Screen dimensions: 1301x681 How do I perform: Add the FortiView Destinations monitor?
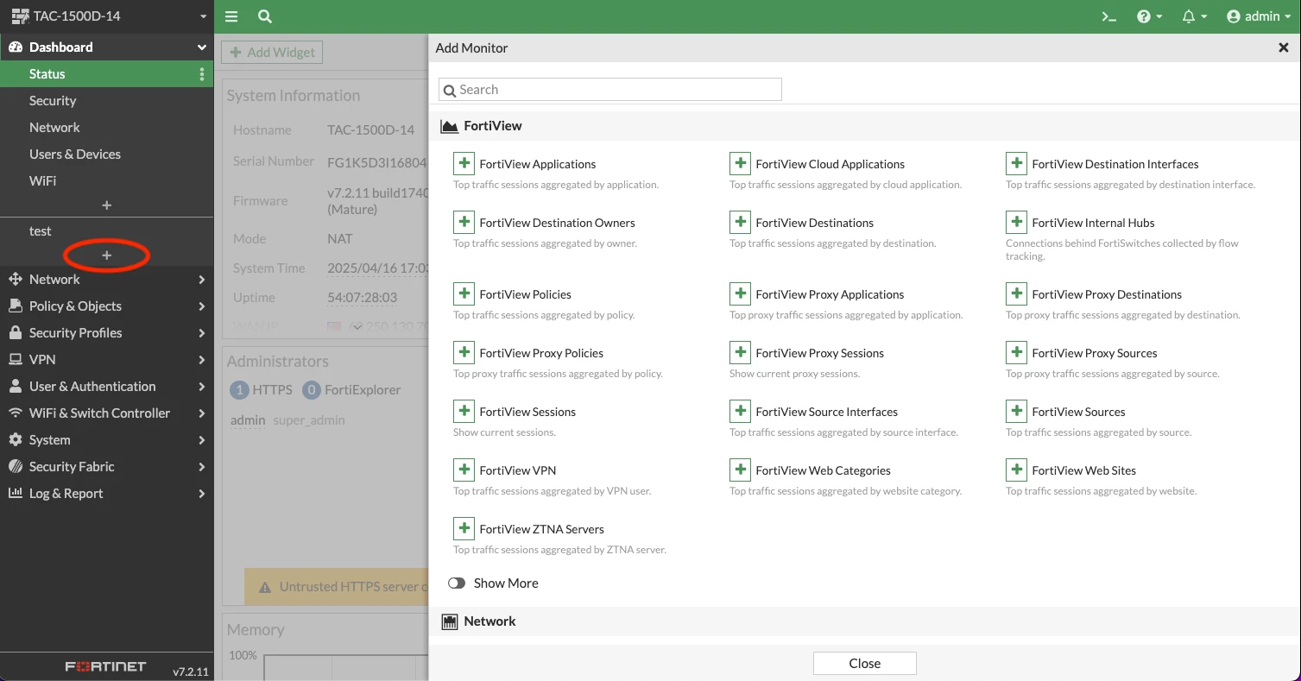point(740,222)
